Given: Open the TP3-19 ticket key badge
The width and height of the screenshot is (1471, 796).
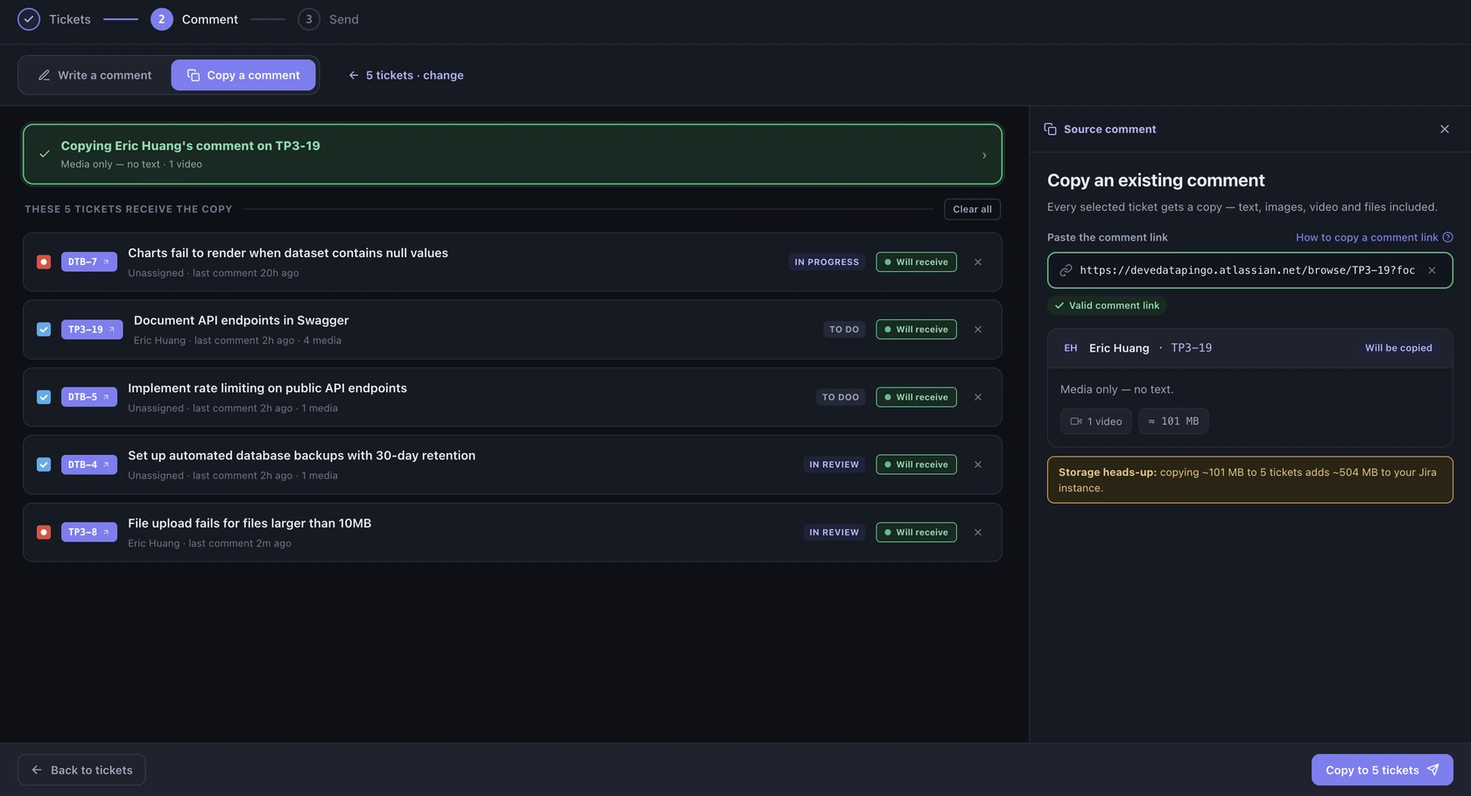Looking at the screenshot, I should (92, 329).
